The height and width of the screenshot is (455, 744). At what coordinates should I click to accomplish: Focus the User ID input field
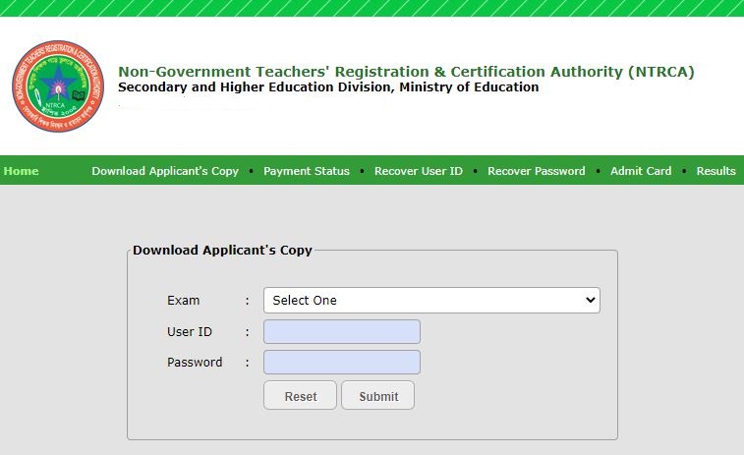click(x=342, y=331)
